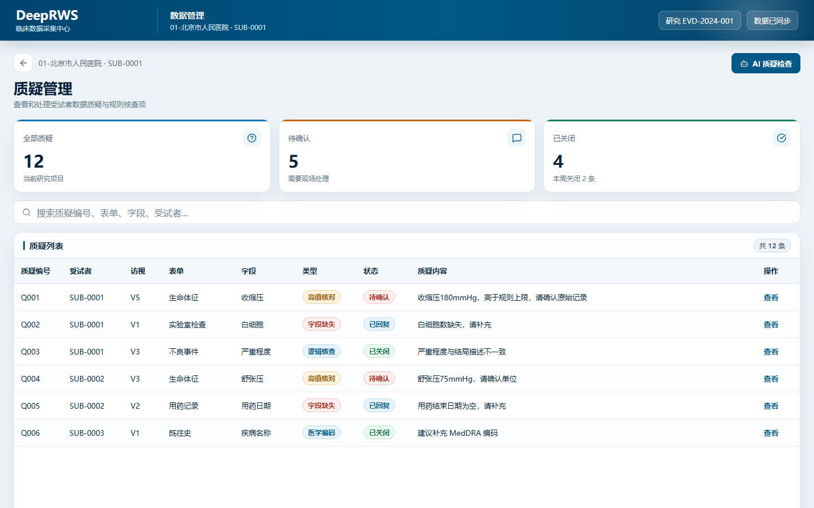Click the 类型 column header

click(310, 271)
